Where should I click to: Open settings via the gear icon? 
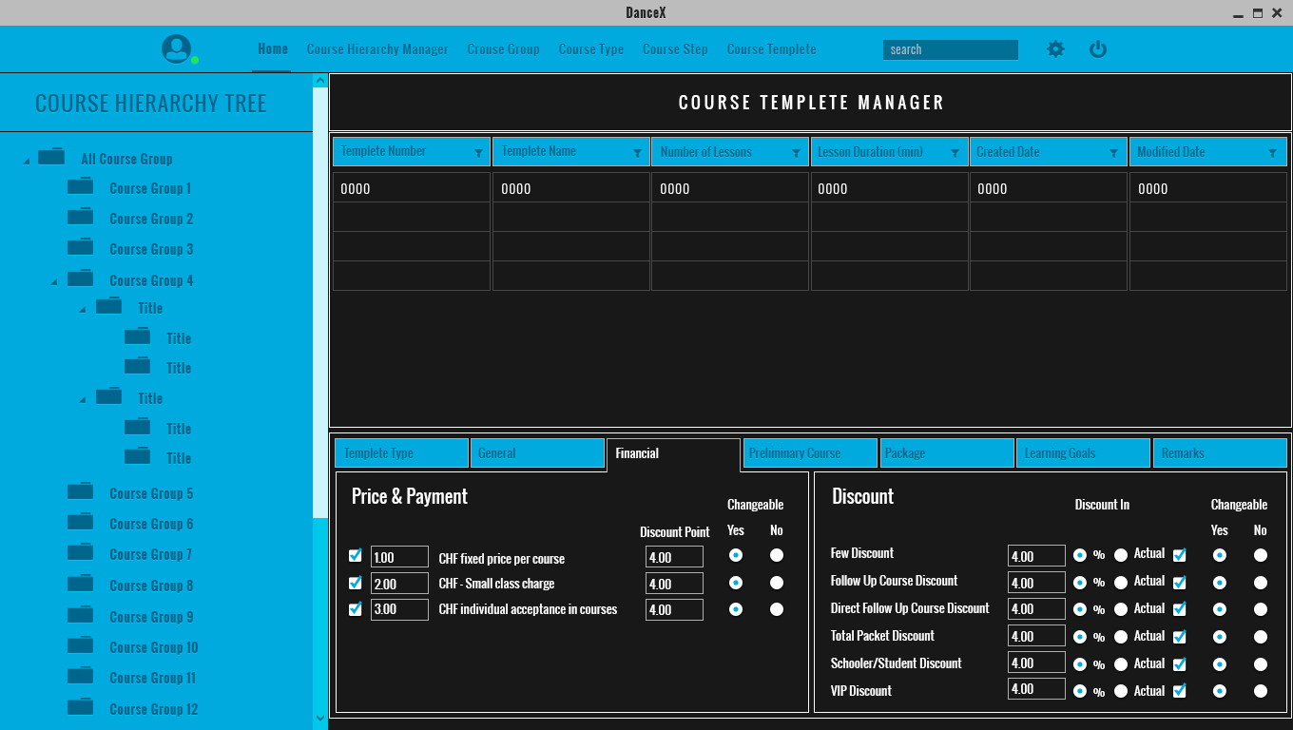pyautogui.click(x=1055, y=49)
